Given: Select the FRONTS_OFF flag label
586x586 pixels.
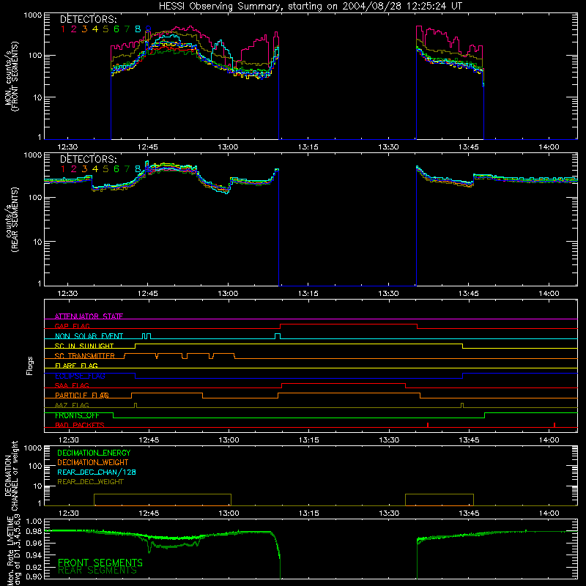Looking at the screenshot, I should click(x=77, y=415).
